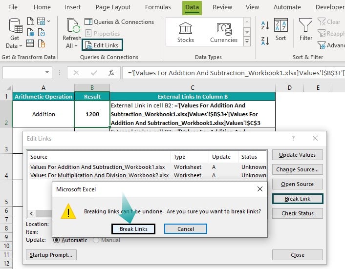Screen dimensions: 345x269
Task: Click the list's left scroll arrow
Action: click(31, 213)
